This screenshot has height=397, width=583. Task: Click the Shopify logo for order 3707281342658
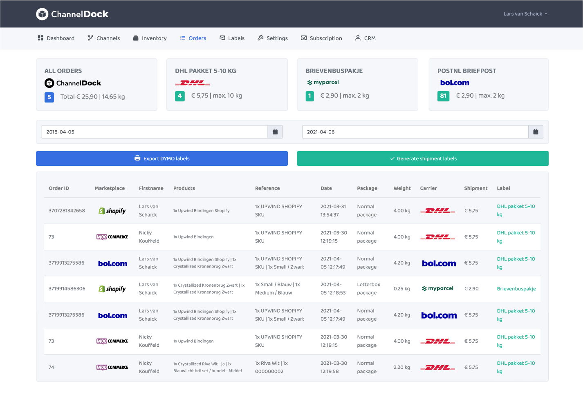click(112, 211)
